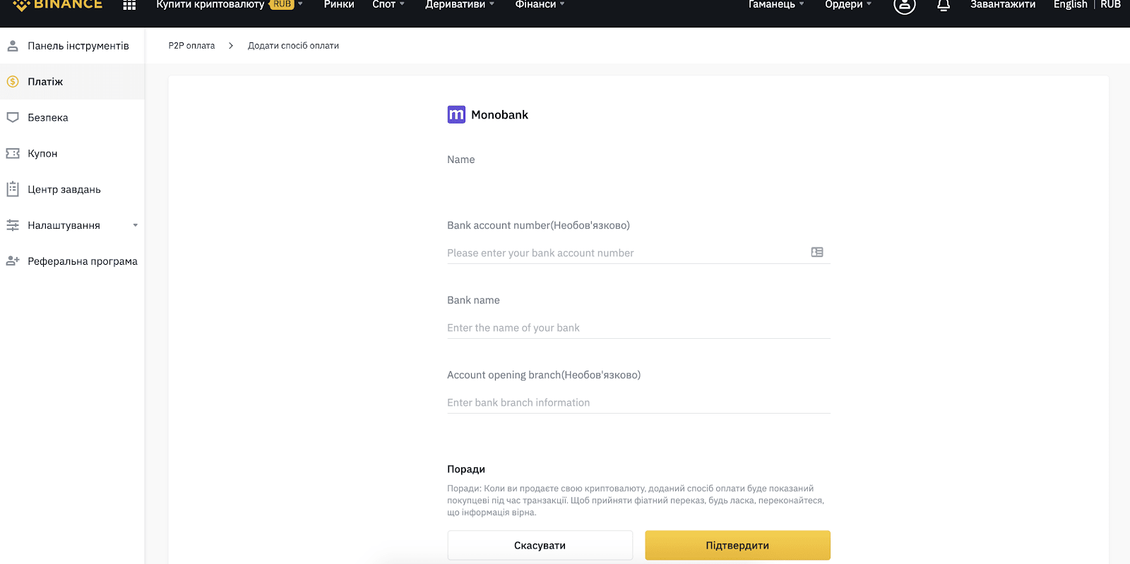Viewport: 1130px width, 564px height.
Task: Open the Ринки menu item
Action: [x=339, y=4]
